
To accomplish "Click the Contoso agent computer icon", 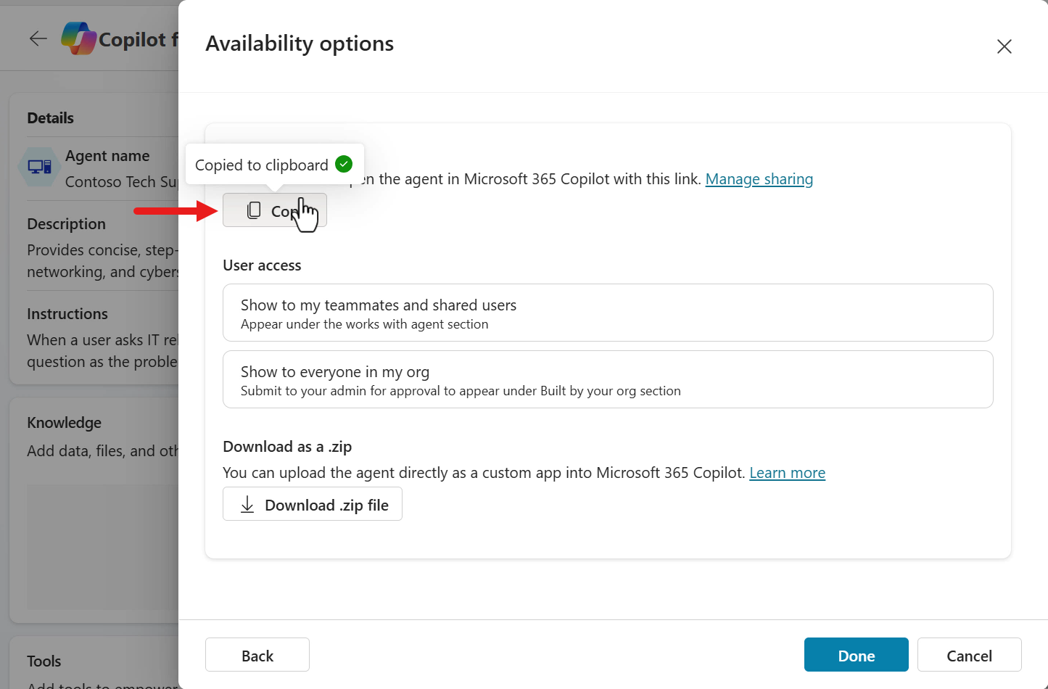I will pos(39,167).
